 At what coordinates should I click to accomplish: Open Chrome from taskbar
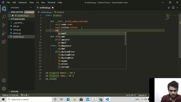101,99
